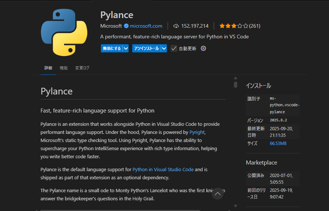
Task: Click the Pylance Python logo image
Action: [x=64, y=32]
